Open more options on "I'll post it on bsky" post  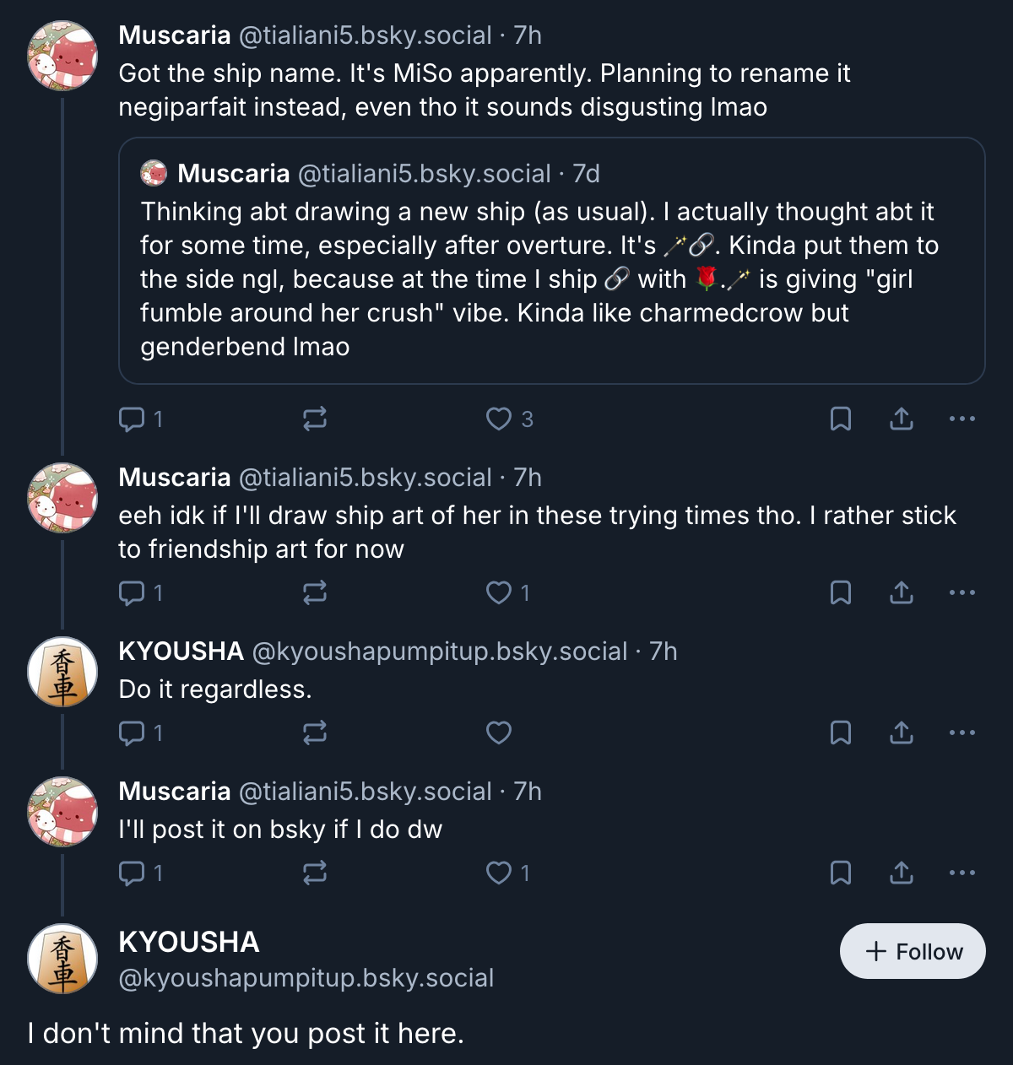pos(962,873)
